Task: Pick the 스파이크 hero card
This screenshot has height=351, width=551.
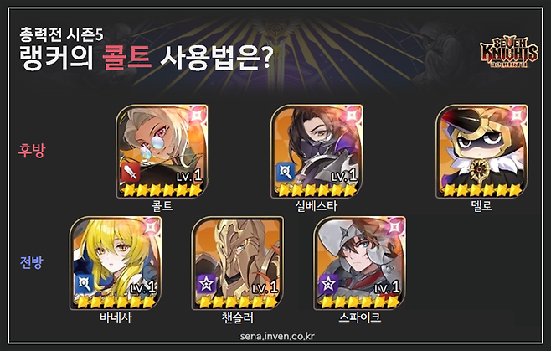Action: (x=359, y=263)
